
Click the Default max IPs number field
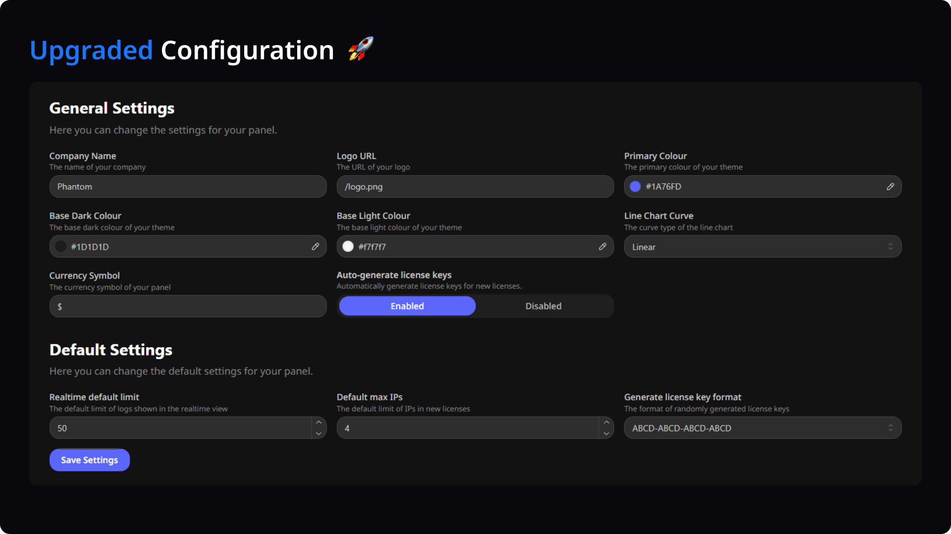(x=468, y=428)
